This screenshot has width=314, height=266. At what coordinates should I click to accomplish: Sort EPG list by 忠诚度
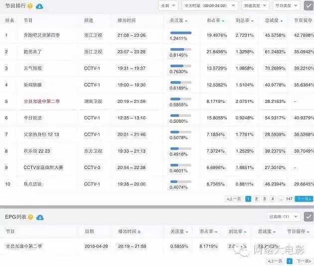click(x=267, y=232)
